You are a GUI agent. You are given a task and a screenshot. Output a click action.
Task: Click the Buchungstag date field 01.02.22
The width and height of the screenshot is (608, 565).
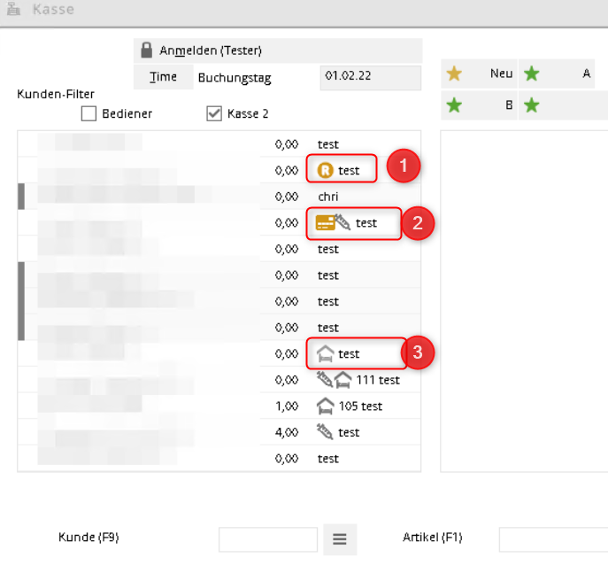[370, 77]
